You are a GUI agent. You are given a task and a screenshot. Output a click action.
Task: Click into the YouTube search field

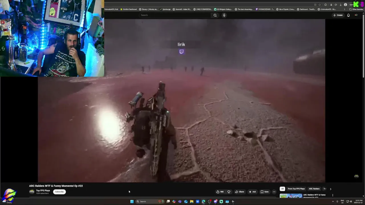175,15
